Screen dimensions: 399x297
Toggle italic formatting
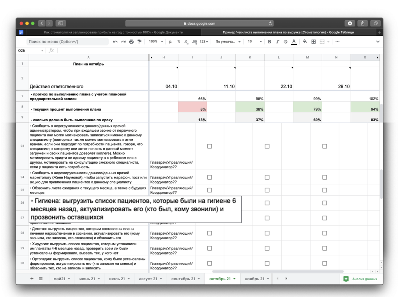pos(277,42)
